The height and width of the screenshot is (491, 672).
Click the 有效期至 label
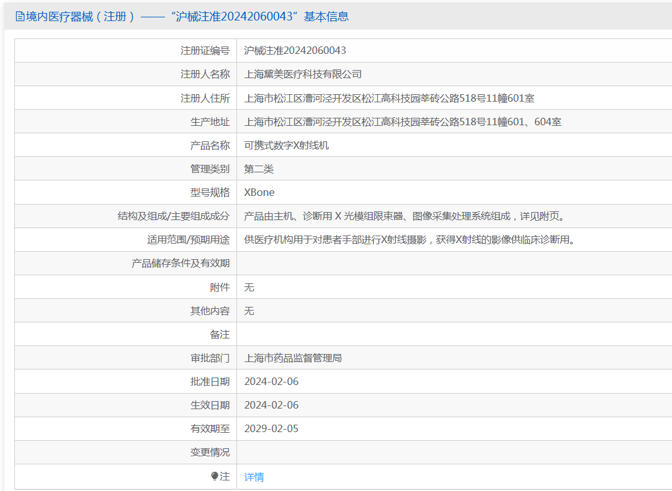[210, 428]
